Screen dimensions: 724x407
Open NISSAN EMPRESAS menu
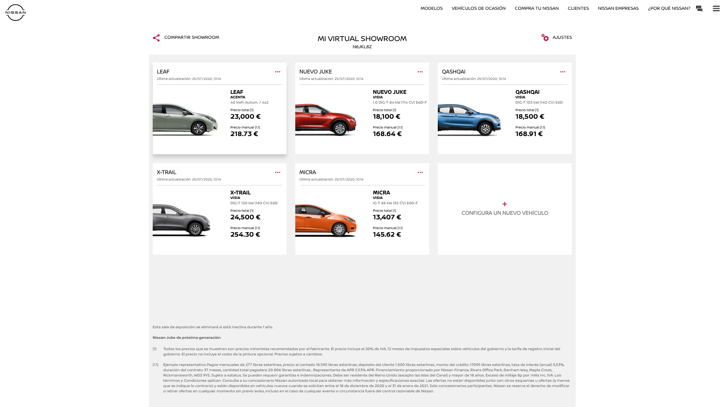pos(618,8)
